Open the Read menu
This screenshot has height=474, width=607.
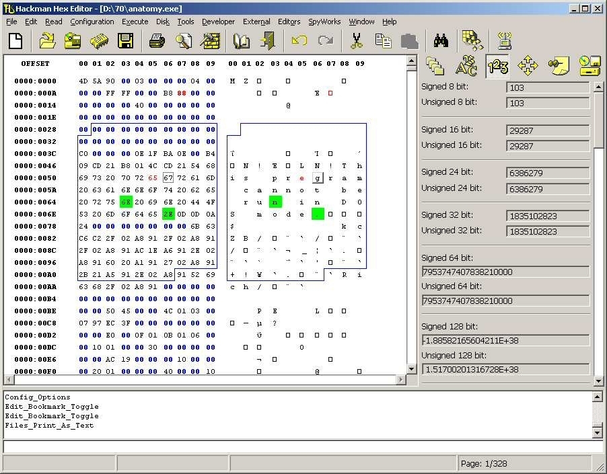53,22
